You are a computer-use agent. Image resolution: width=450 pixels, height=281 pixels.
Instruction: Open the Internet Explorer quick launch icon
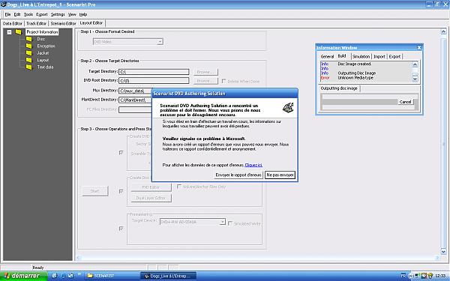[62, 276]
